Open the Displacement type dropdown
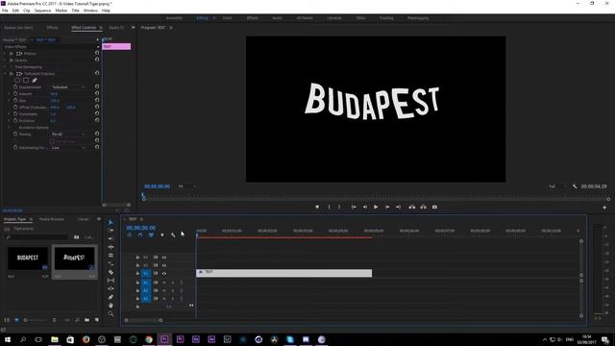 (x=68, y=87)
